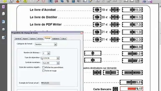Viewport: 161px width, 91px height.
Task: Select subtotal field showing 48,00
Action: pyautogui.click(x=132, y=47)
